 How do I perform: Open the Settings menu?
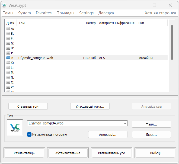pyautogui.click(x=87, y=13)
